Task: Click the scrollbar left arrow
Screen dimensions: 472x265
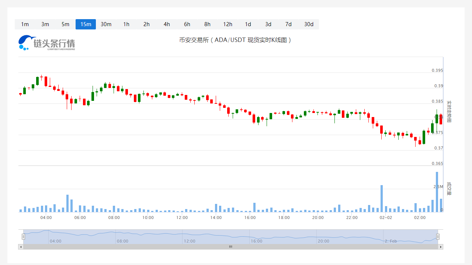Action: point(21,247)
